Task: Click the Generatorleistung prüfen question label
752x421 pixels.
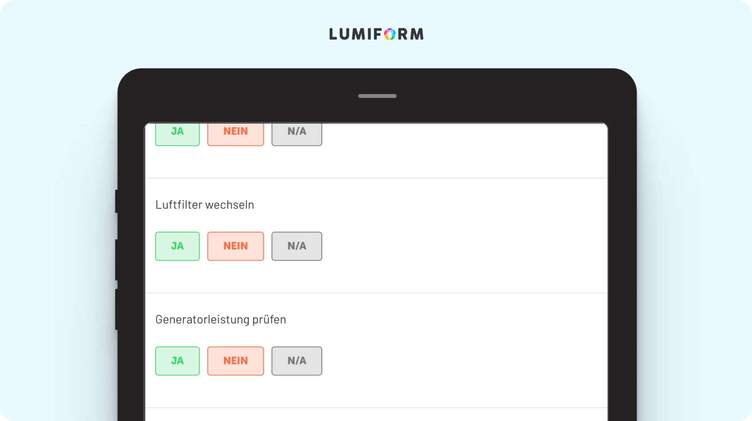Action: pyautogui.click(x=221, y=320)
